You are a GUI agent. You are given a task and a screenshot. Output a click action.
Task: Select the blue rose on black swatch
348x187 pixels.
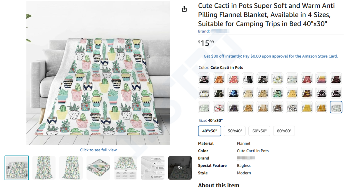point(233,93)
